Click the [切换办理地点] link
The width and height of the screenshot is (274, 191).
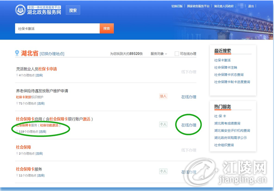coord(52,54)
